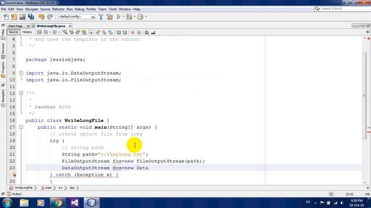Click Next Bookmark icon in editor toolbar
The width and height of the screenshot is (371, 208).
tap(104, 32)
